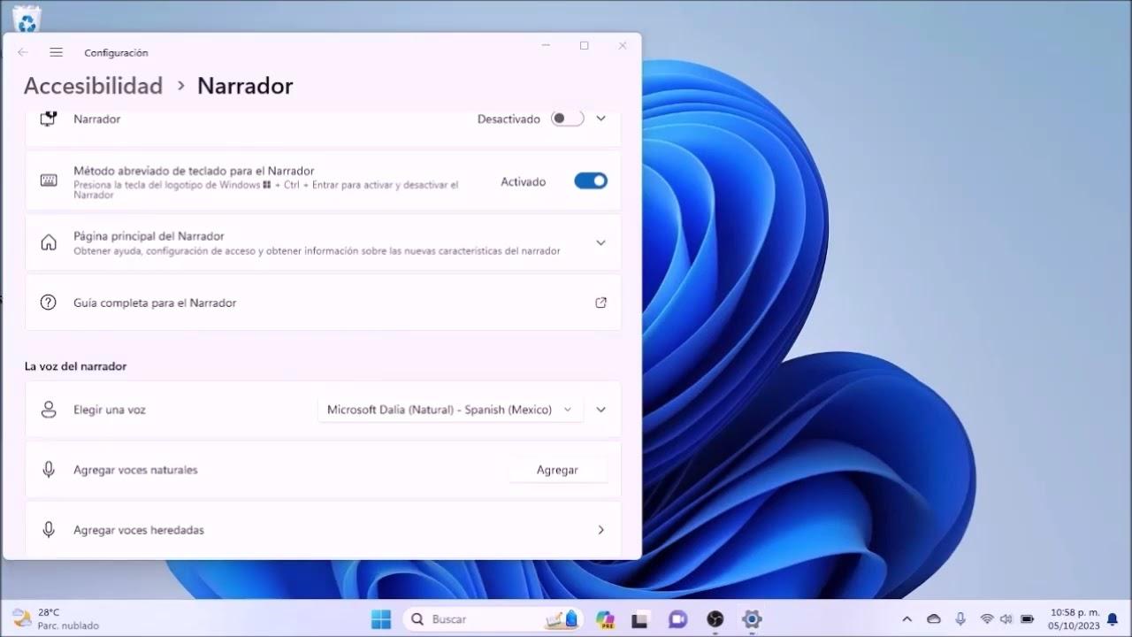Screen dimensions: 1132x637
Task: Launch Configuración gear icon on the taskbar
Action: point(751,619)
